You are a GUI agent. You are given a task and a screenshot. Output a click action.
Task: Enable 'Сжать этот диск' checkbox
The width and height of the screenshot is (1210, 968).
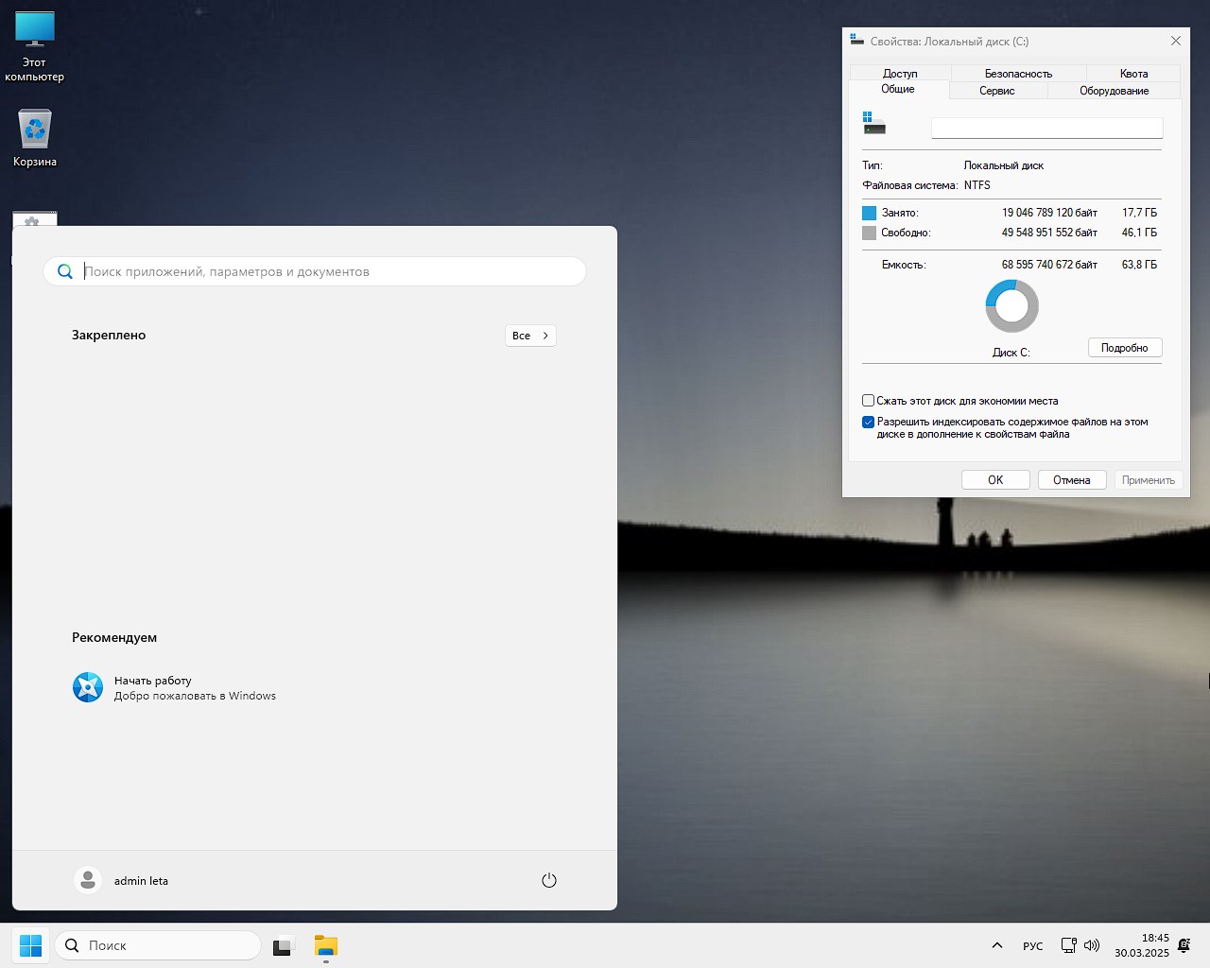point(868,401)
